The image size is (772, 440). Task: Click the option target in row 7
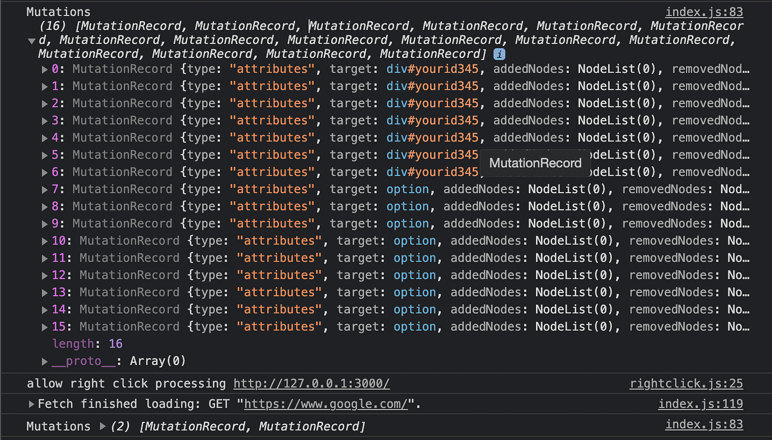408,189
